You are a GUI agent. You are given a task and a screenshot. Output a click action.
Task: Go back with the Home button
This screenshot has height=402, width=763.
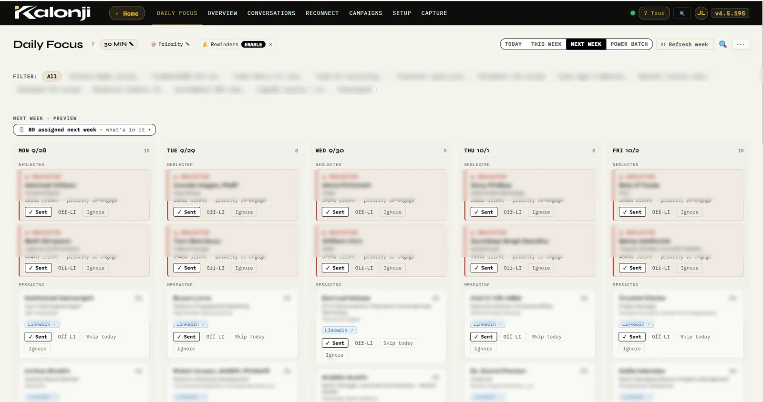(127, 13)
